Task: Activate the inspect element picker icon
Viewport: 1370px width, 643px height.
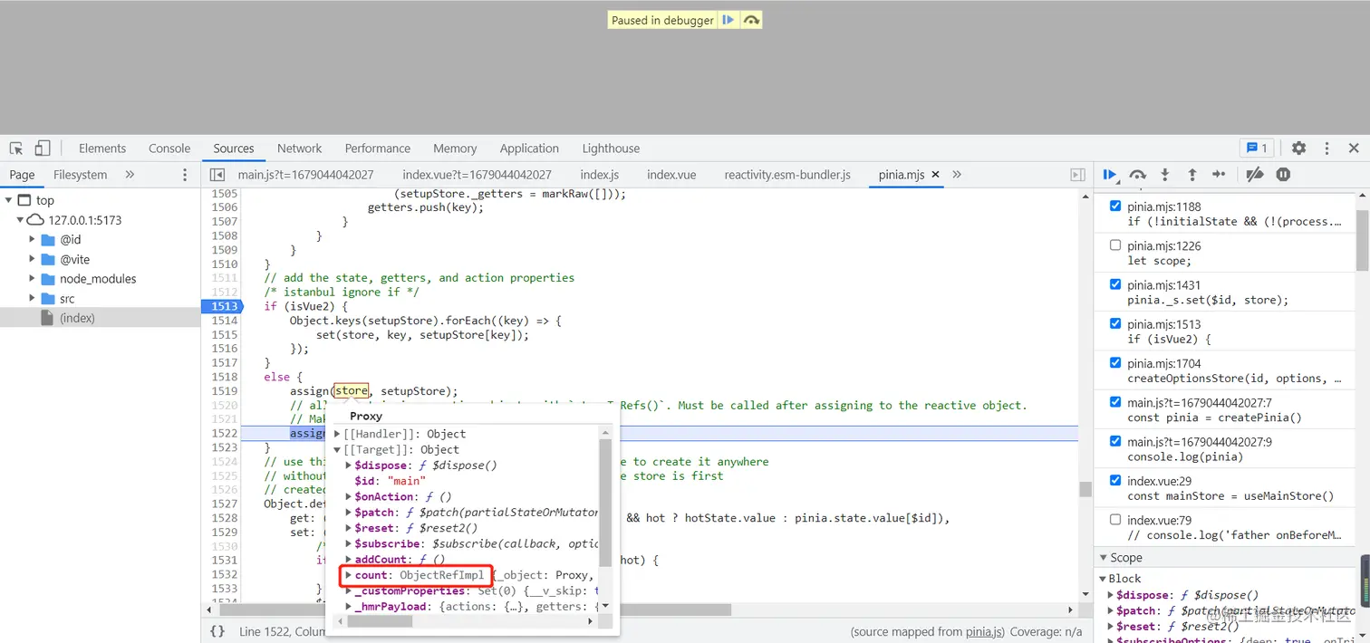Action: 16,149
